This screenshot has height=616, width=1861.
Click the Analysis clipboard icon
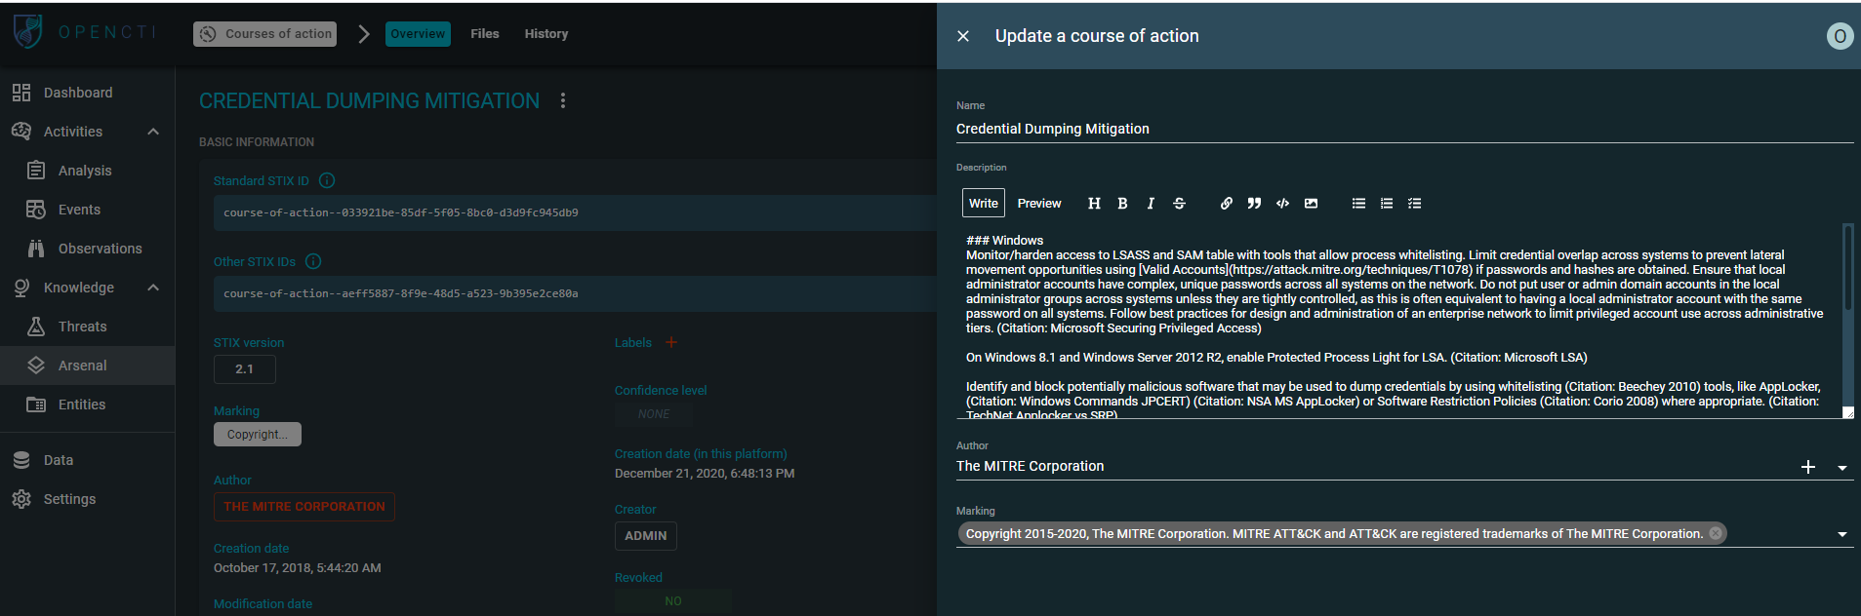pos(36,171)
